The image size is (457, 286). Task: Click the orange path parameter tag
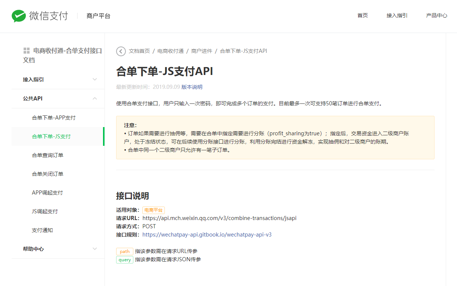(x=125, y=252)
